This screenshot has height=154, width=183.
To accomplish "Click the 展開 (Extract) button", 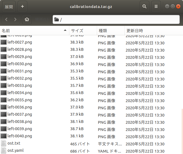I will tap(9, 7).
